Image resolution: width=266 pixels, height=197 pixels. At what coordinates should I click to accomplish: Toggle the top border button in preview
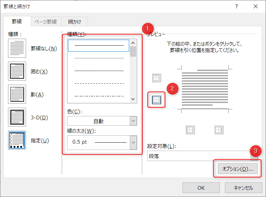[x=156, y=78]
